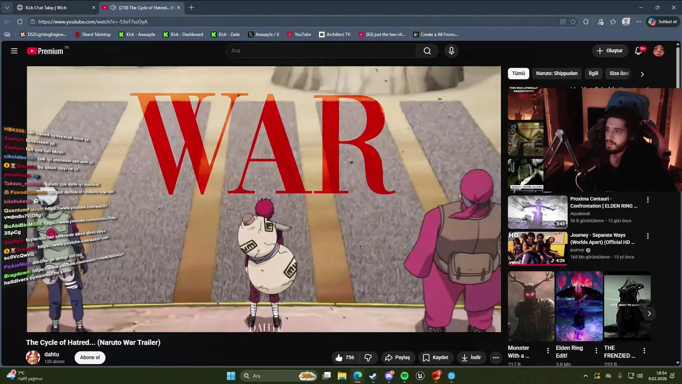The height and width of the screenshot is (384, 682).
Task: Click the Windows taskbar search box
Action: pyautogui.click(x=279, y=376)
